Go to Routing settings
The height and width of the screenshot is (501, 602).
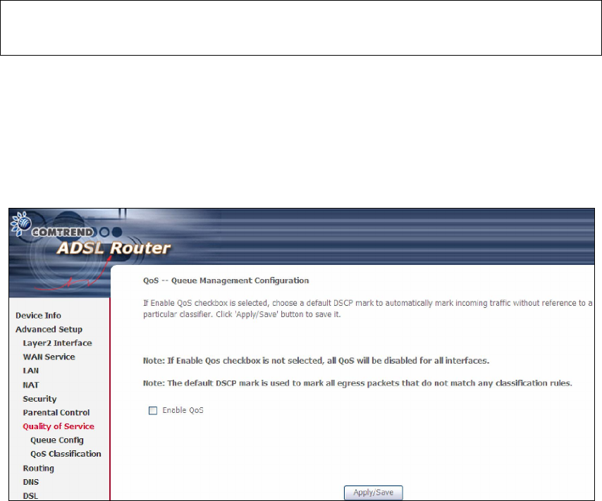[38, 468]
